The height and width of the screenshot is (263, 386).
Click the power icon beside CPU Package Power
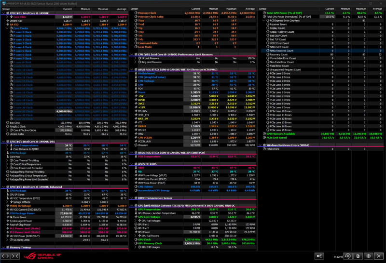pos(8,213)
